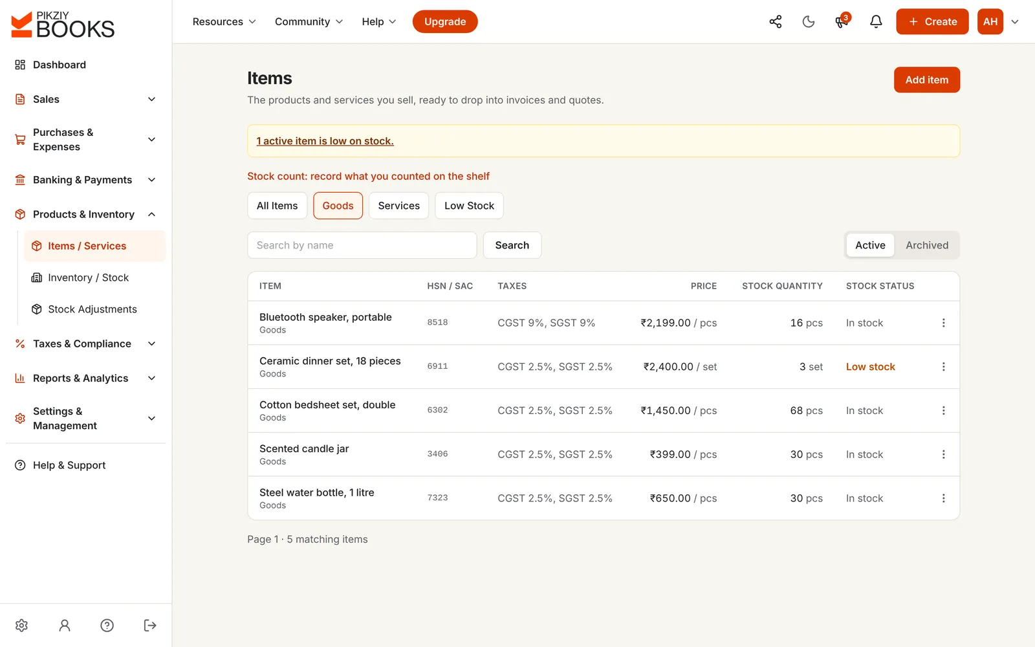The width and height of the screenshot is (1035, 647).
Task: Open the AH user avatar
Action: click(990, 21)
